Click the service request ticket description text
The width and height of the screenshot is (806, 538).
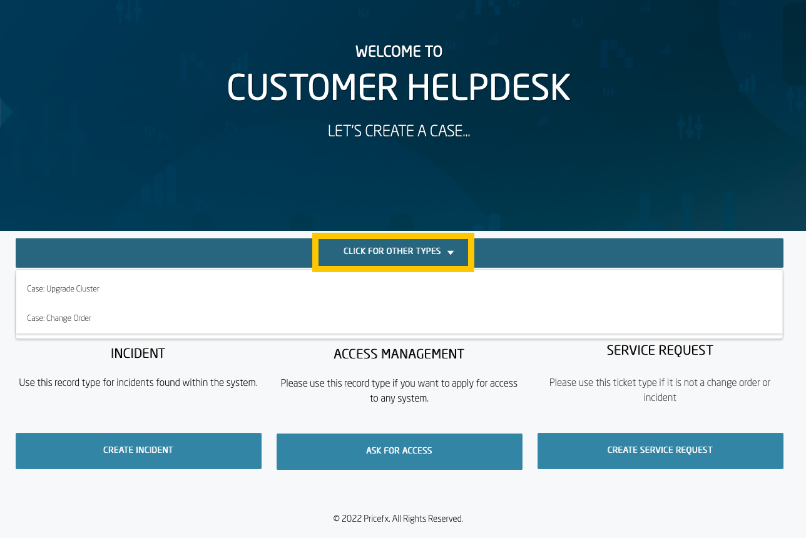pyautogui.click(x=660, y=390)
